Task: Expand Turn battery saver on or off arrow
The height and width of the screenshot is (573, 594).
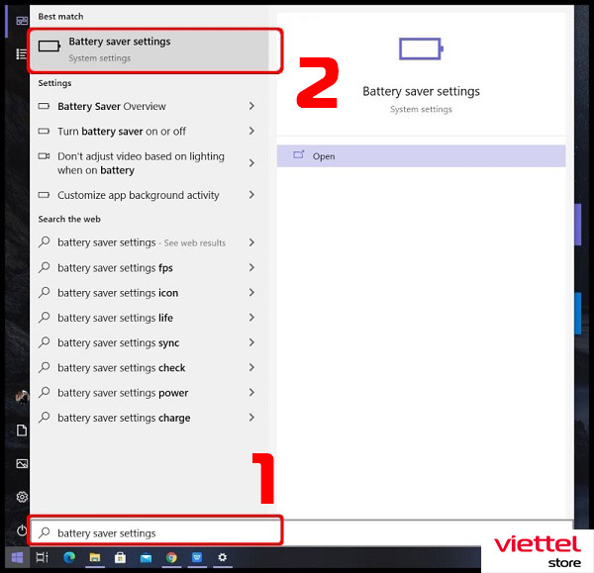Action: pyautogui.click(x=251, y=131)
